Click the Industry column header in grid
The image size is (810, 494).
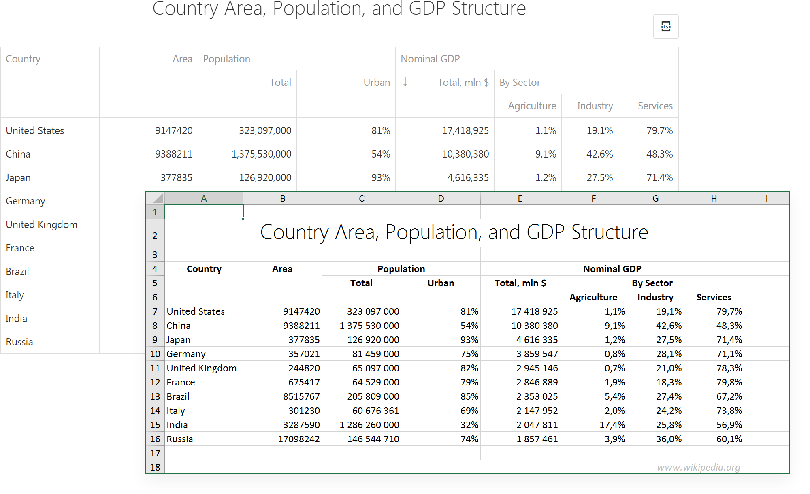click(x=590, y=106)
